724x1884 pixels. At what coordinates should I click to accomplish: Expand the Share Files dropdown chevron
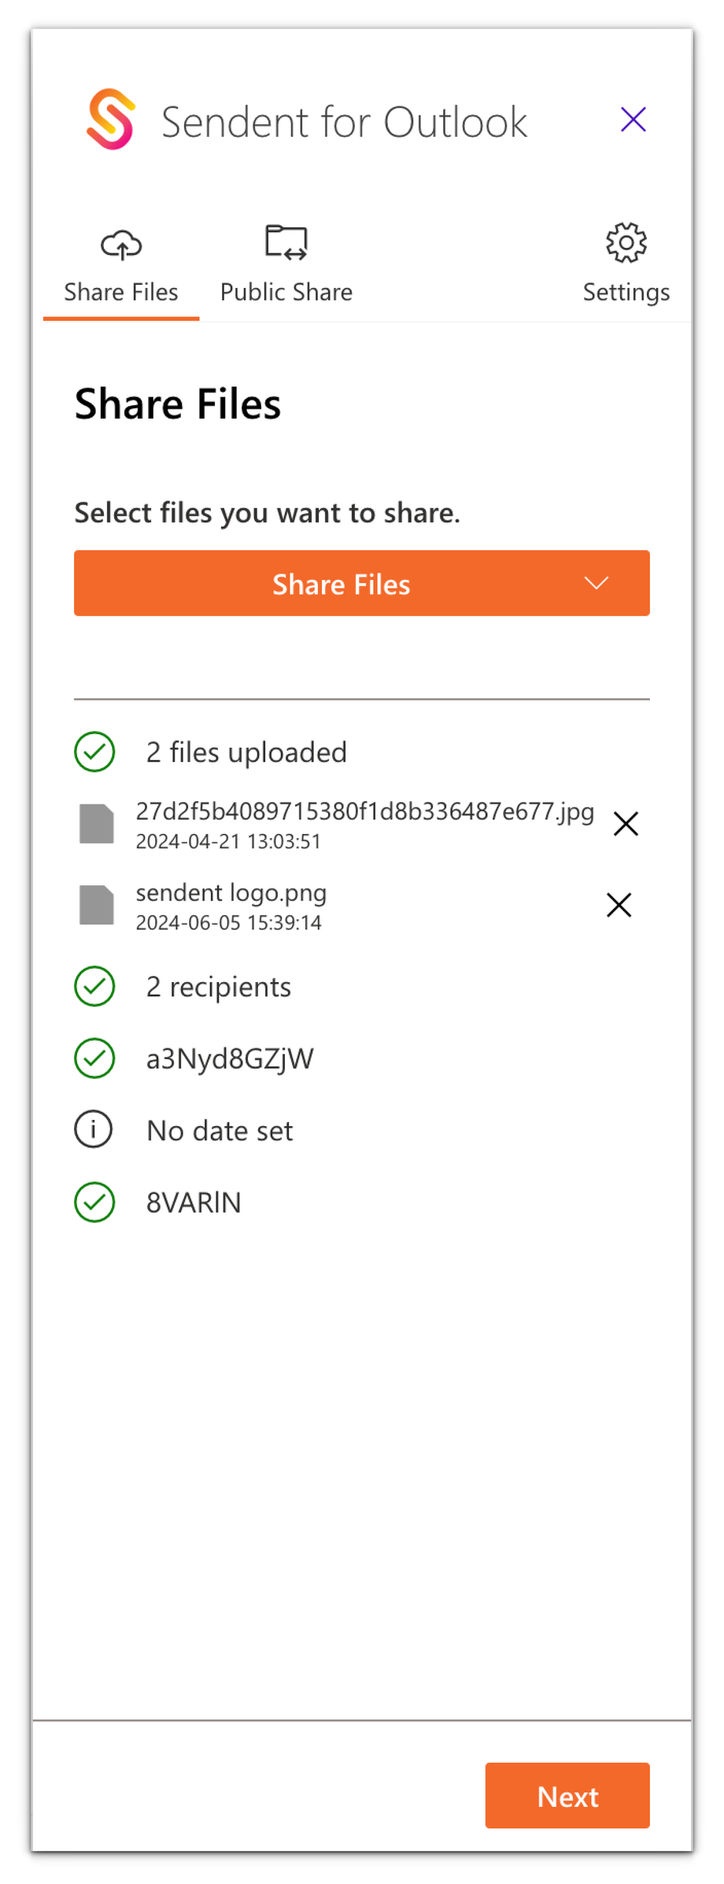(597, 583)
